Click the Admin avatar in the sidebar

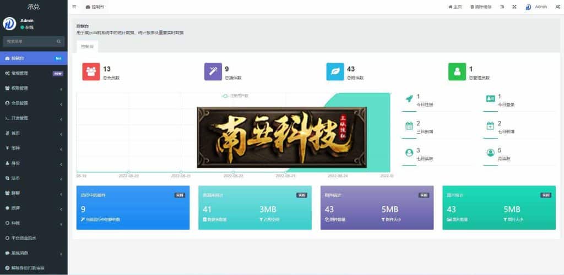coord(9,24)
